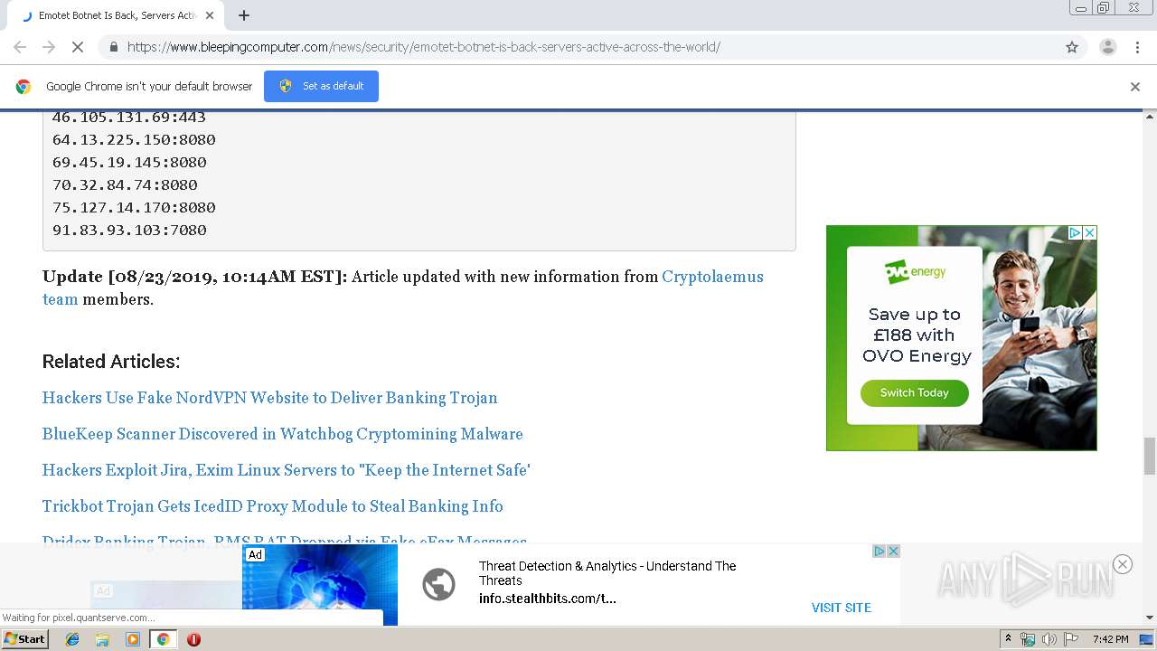This screenshot has height=651, width=1157.
Task: Click the globe icon in bottom ad
Action: (x=438, y=584)
